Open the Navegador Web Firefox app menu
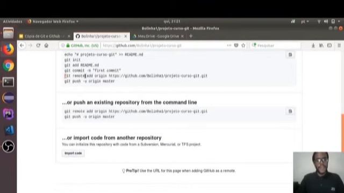The height and width of the screenshot is (193, 344). tap(53, 21)
